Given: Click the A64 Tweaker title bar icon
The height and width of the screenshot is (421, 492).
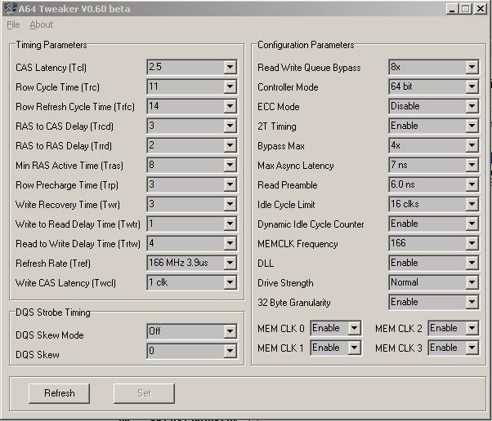Looking at the screenshot, I should [7, 9].
